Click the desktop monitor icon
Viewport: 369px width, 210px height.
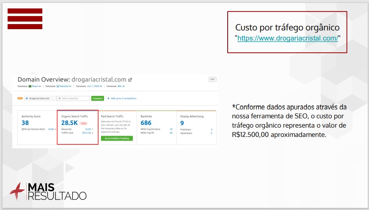(x=58, y=86)
